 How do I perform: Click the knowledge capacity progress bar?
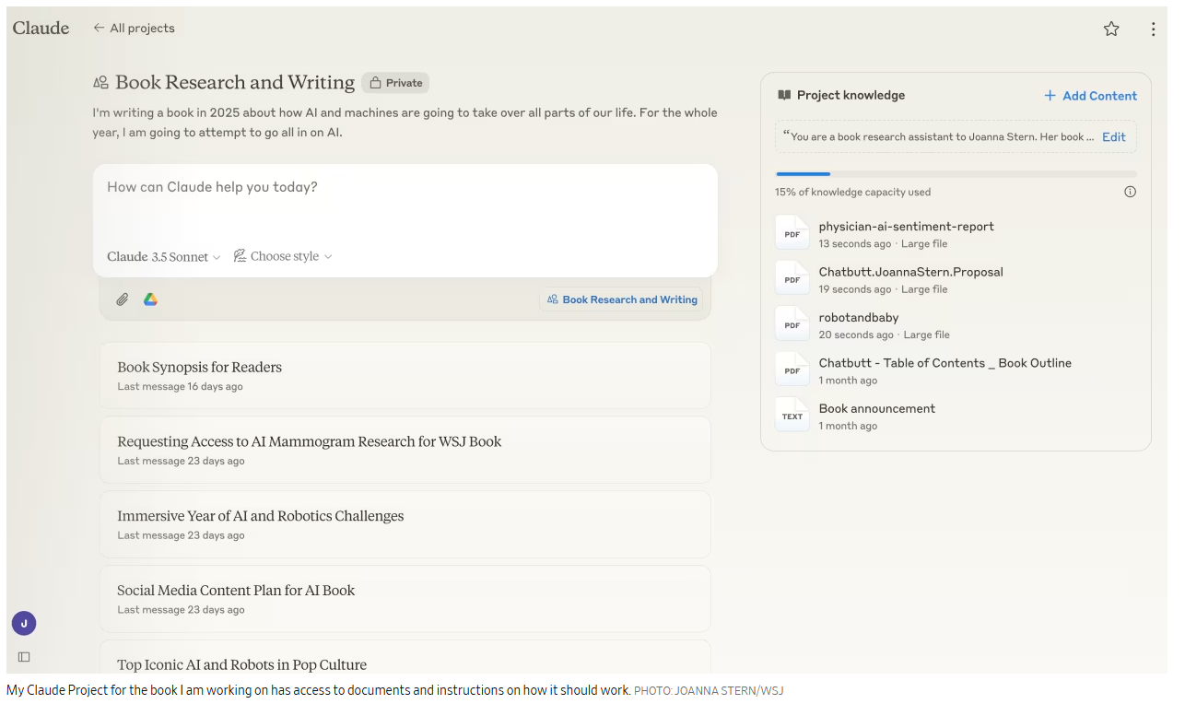[x=956, y=173]
